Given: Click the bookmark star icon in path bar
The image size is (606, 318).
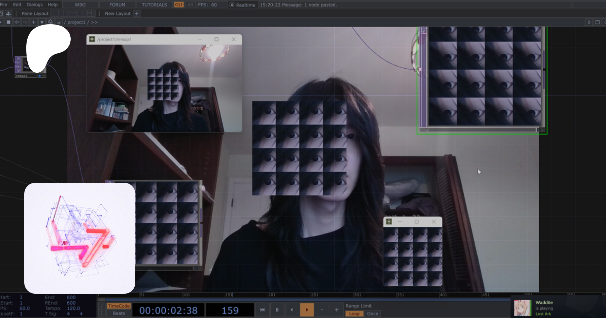Looking at the screenshot, I should pyautogui.click(x=42, y=22).
